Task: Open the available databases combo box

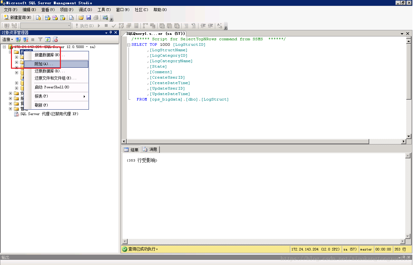Action: click(46, 25)
